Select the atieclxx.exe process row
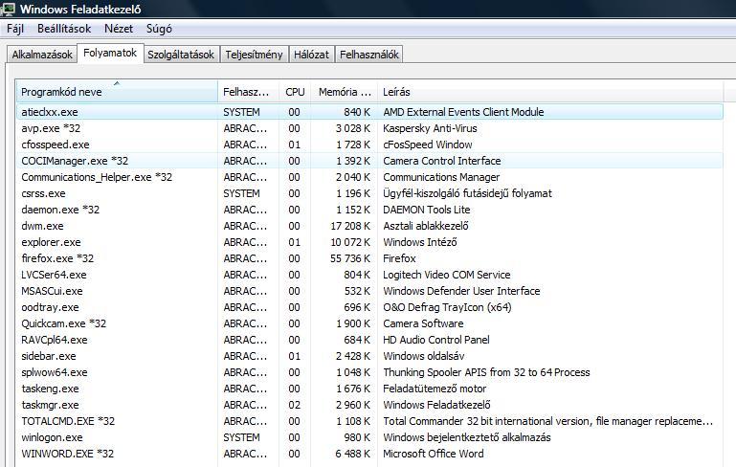This screenshot has height=467, width=736. coord(369,112)
